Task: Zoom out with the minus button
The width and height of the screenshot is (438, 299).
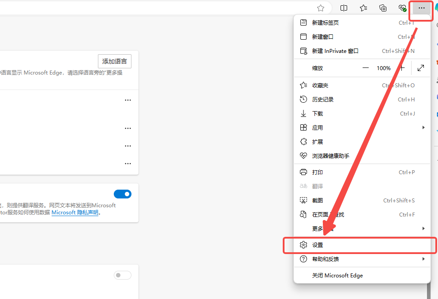Action: click(x=365, y=68)
